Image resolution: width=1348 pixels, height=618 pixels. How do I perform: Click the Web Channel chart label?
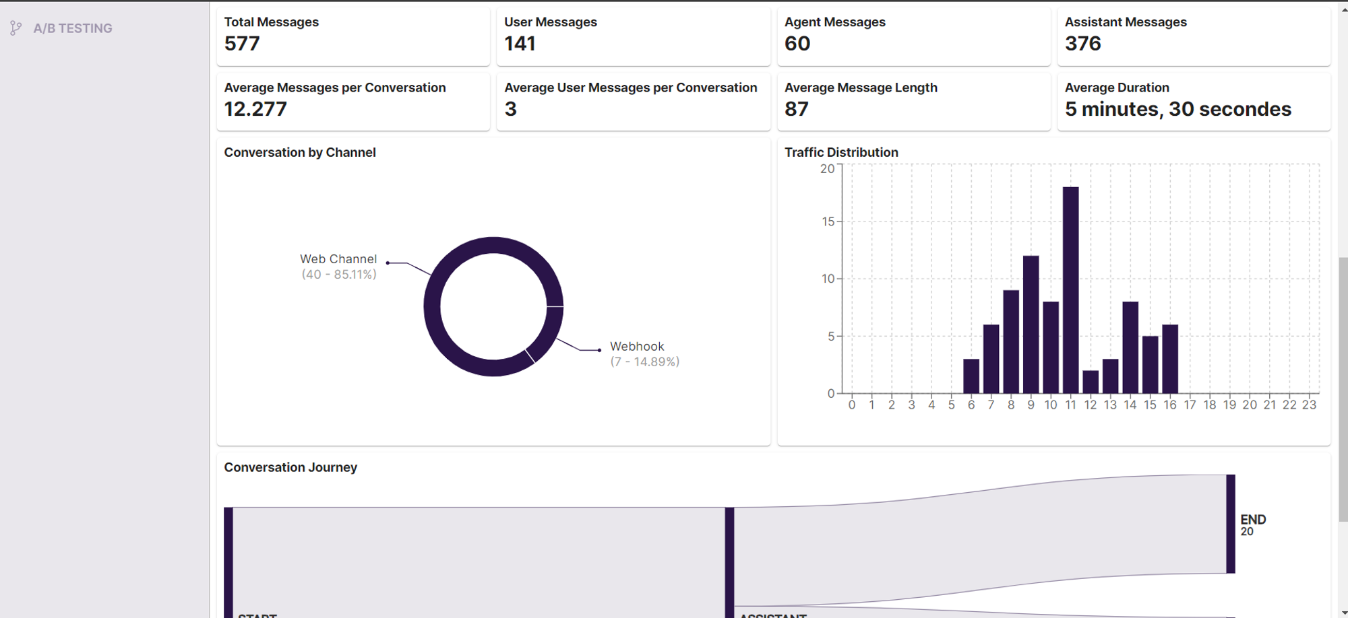tap(338, 267)
